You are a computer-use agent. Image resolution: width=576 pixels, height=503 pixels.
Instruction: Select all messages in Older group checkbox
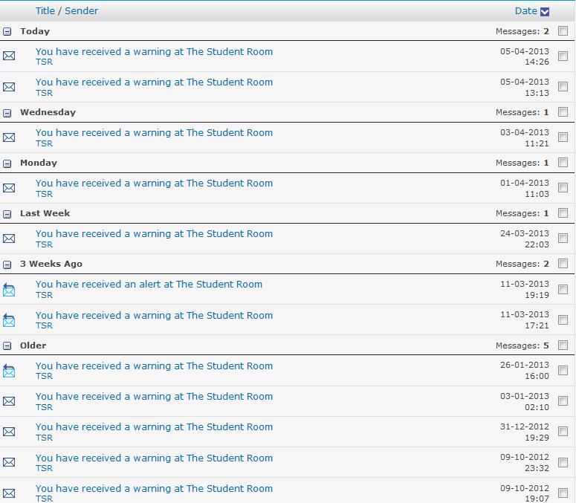pyautogui.click(x=563, y=345)
